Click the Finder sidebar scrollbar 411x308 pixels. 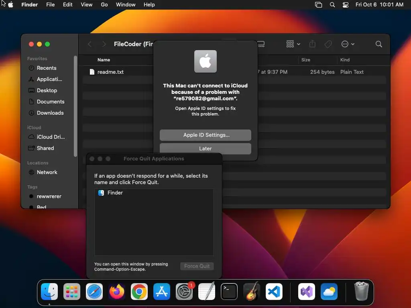tap(75, 106)
